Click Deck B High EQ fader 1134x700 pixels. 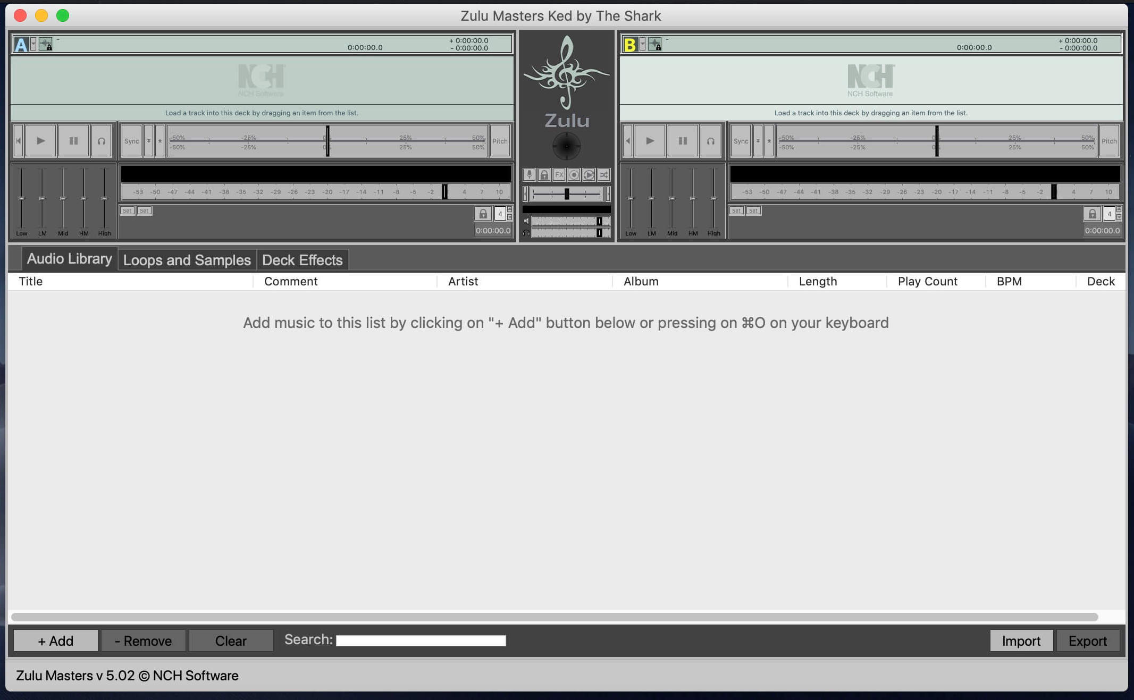coord(713,198)
